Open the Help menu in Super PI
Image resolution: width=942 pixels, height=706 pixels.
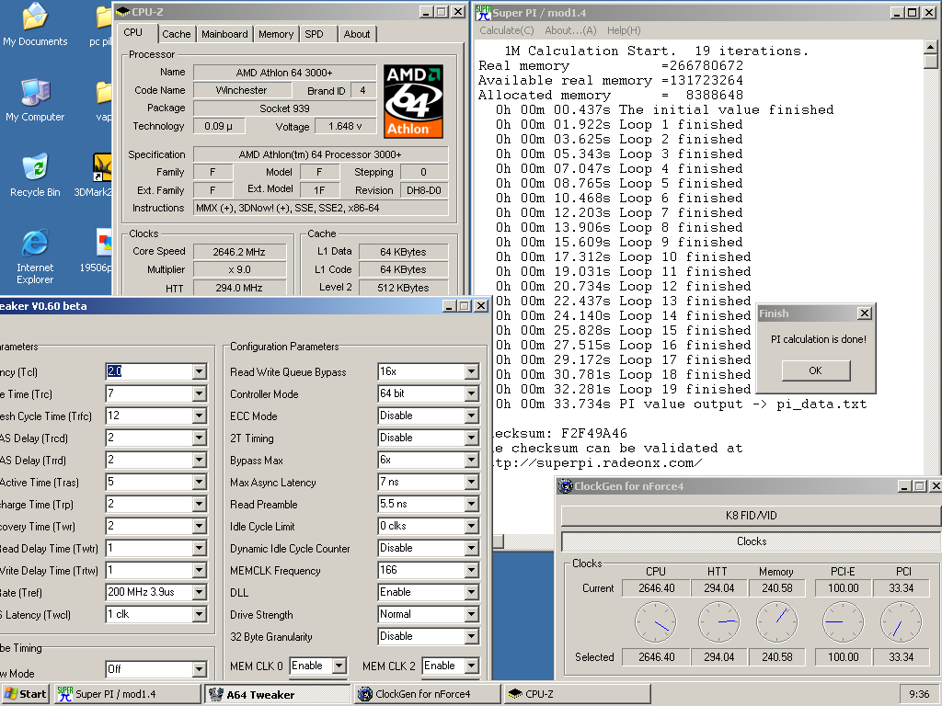pyautogui.click(x=624, y=30)
